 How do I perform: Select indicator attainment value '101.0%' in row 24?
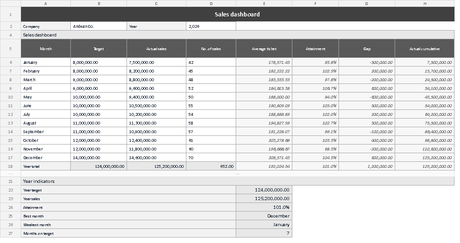(x=264, y=207)
